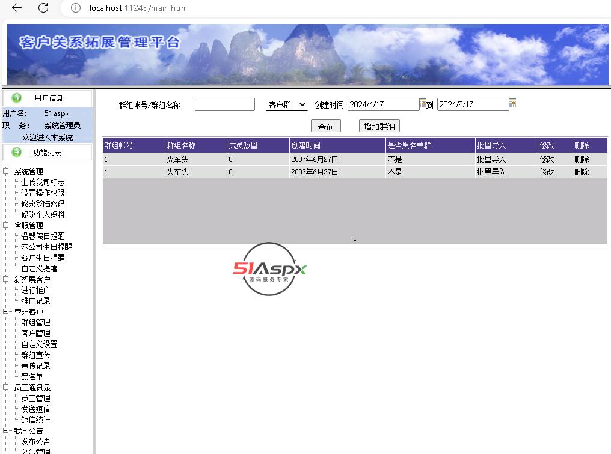Open the 客户群 dropdown list
This screenshot has height=454, width=611.
tap(286, 105)
